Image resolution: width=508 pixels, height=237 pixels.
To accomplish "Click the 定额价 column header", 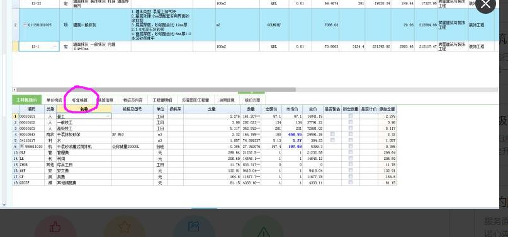I will [271, 110].
